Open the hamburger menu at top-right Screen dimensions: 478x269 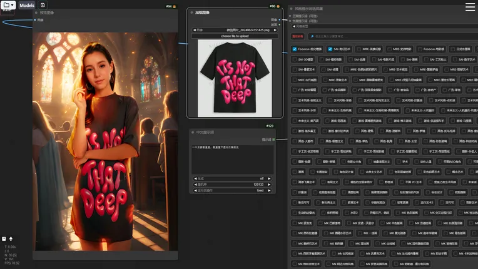pyautogui.click(x=470, y=7)
